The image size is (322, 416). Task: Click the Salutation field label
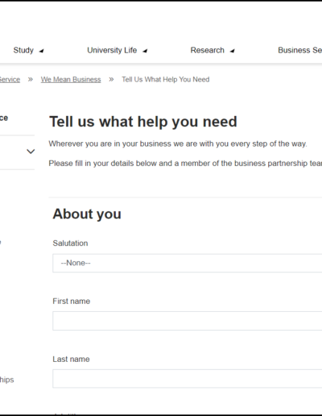click(x=70, y=243)
